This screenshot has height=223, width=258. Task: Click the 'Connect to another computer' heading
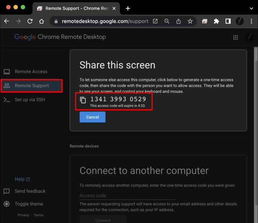click(144, 171)
